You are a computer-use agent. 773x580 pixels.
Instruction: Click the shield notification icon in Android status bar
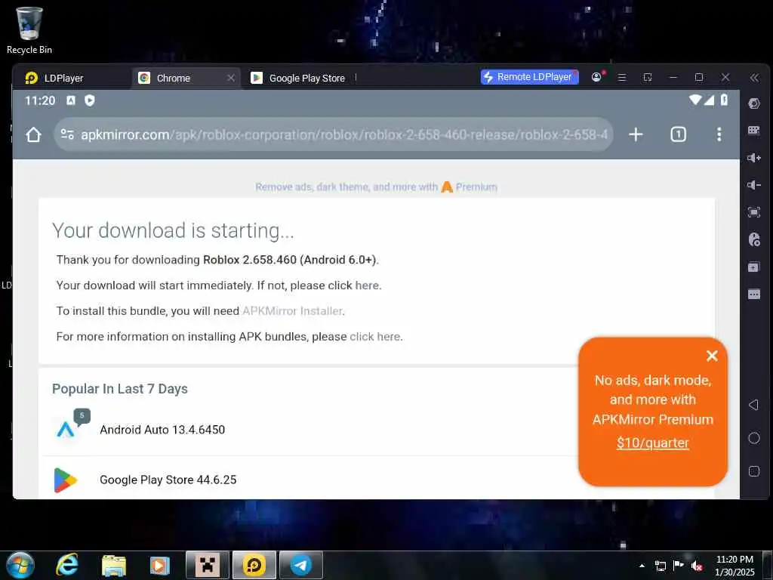(90, 100)
